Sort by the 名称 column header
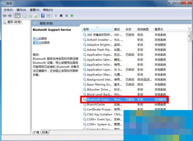The width and height of the screenshot is (193, 141). tap(97, 29)
